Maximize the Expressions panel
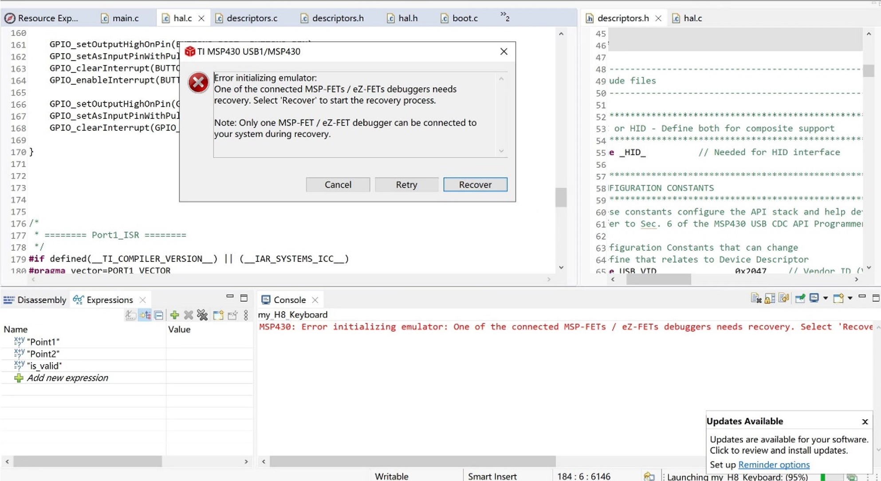Image resolution: width=881 pixels, height=481 pixels. [244, 298]
